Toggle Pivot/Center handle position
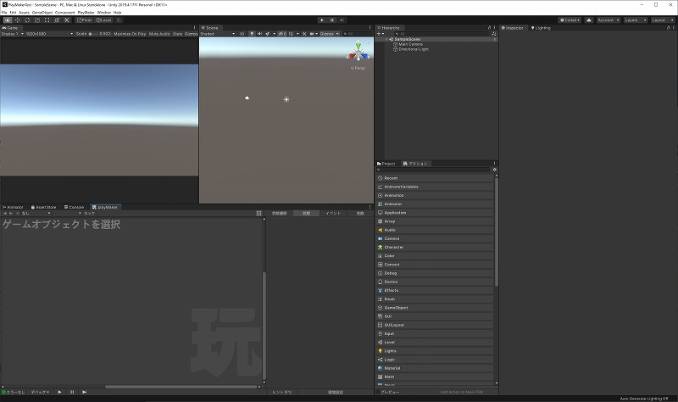The height and width of the screenshot is (402, 678). point(84,20)
